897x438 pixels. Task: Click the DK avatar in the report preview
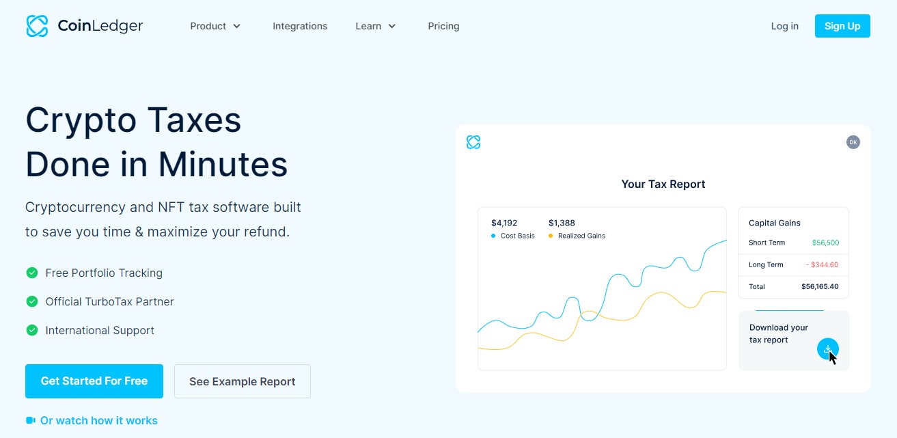click(853, 141)
